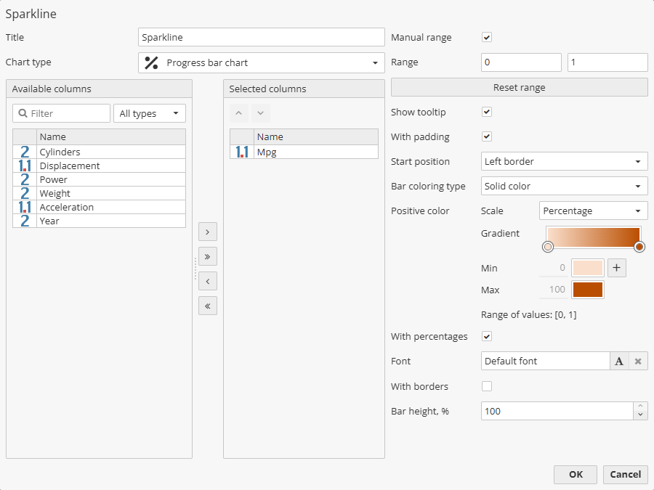Viewport: 654px width, 490px height.
Task: Open the Chart type dropdown
Action: [261, 62]
